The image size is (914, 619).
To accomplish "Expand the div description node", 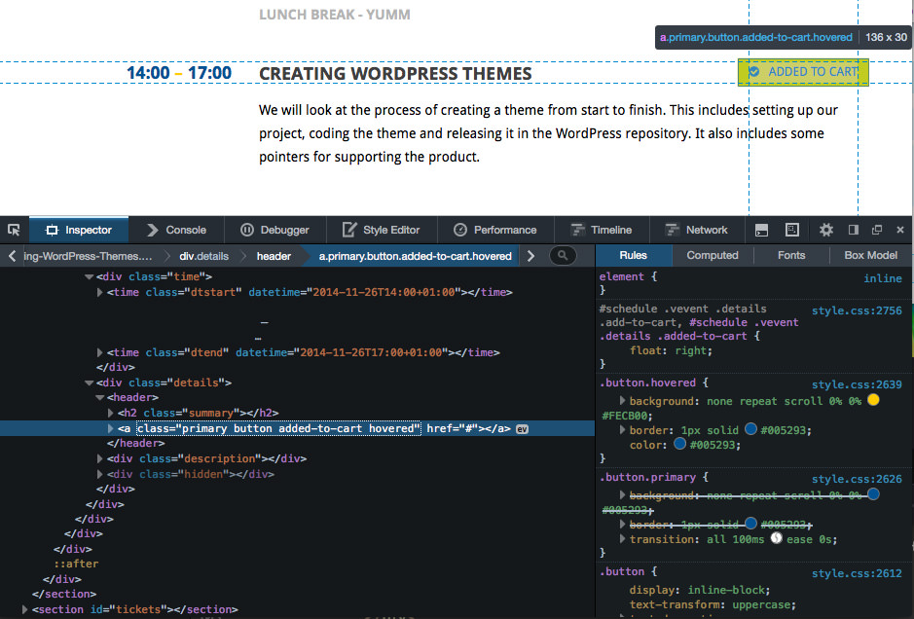I will 99,458.
